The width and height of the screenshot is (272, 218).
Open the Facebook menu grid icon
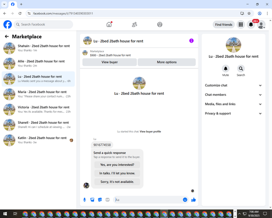tap(240, 25)
